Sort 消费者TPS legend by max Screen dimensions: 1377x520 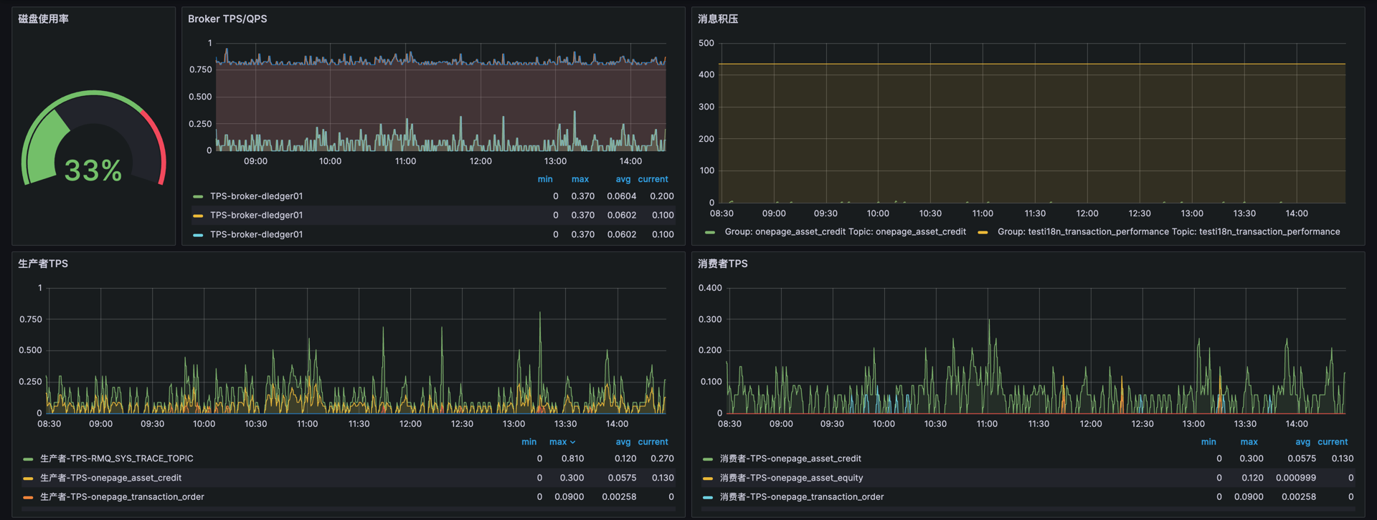[1249, 442]
